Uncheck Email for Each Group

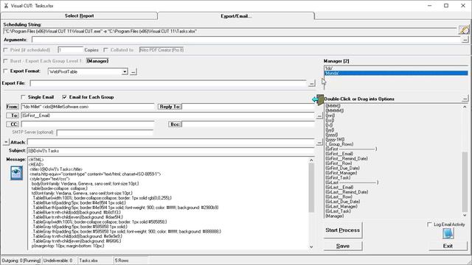(x=64, y=97)
